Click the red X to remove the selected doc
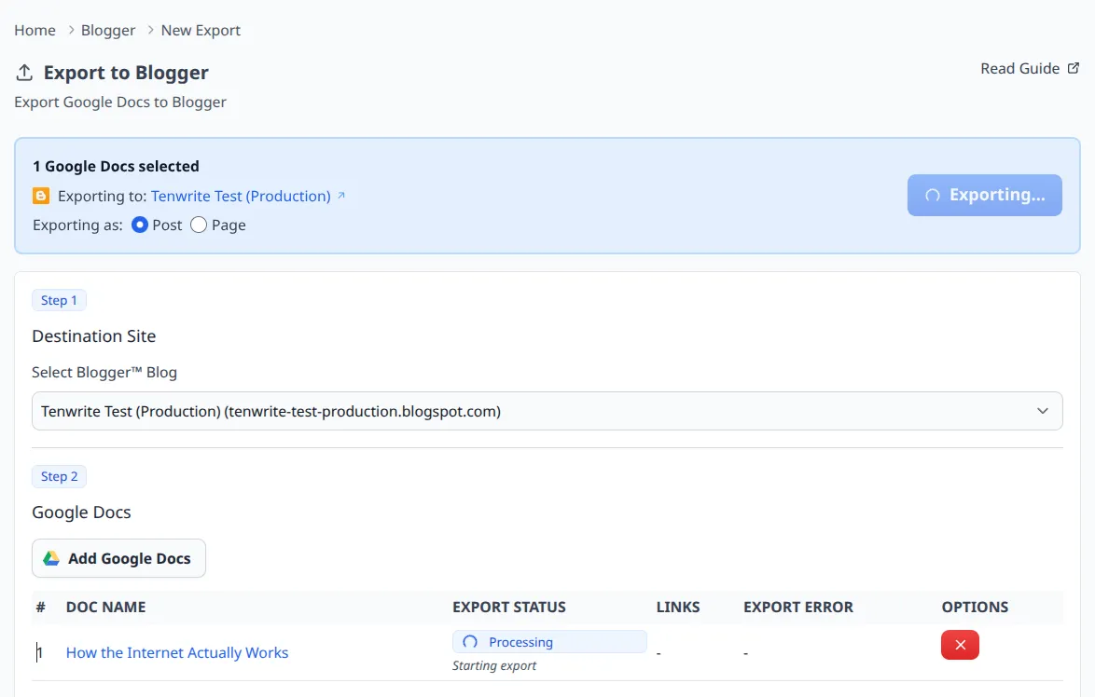Image resolution: width=1095 pixels, height=697 pixels. pyautogui.click(x=960, y=645)
